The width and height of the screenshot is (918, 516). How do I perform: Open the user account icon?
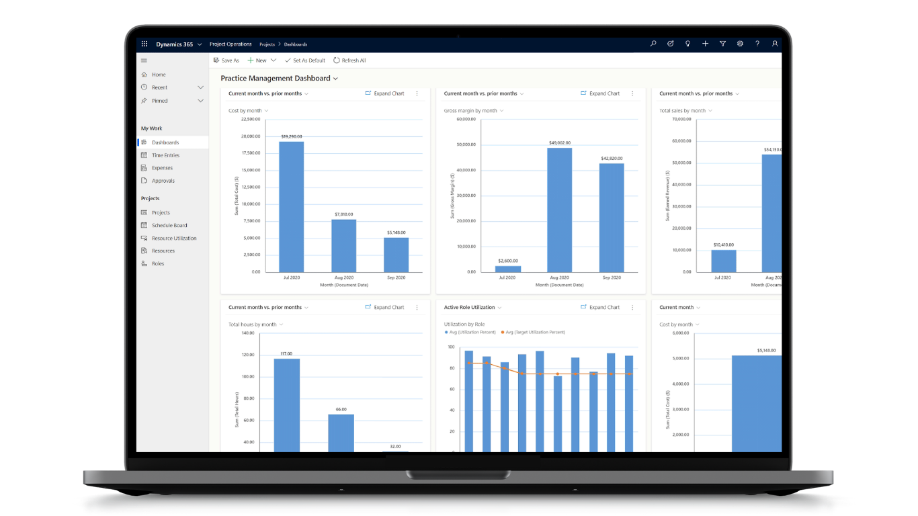(x=775, y=44)
